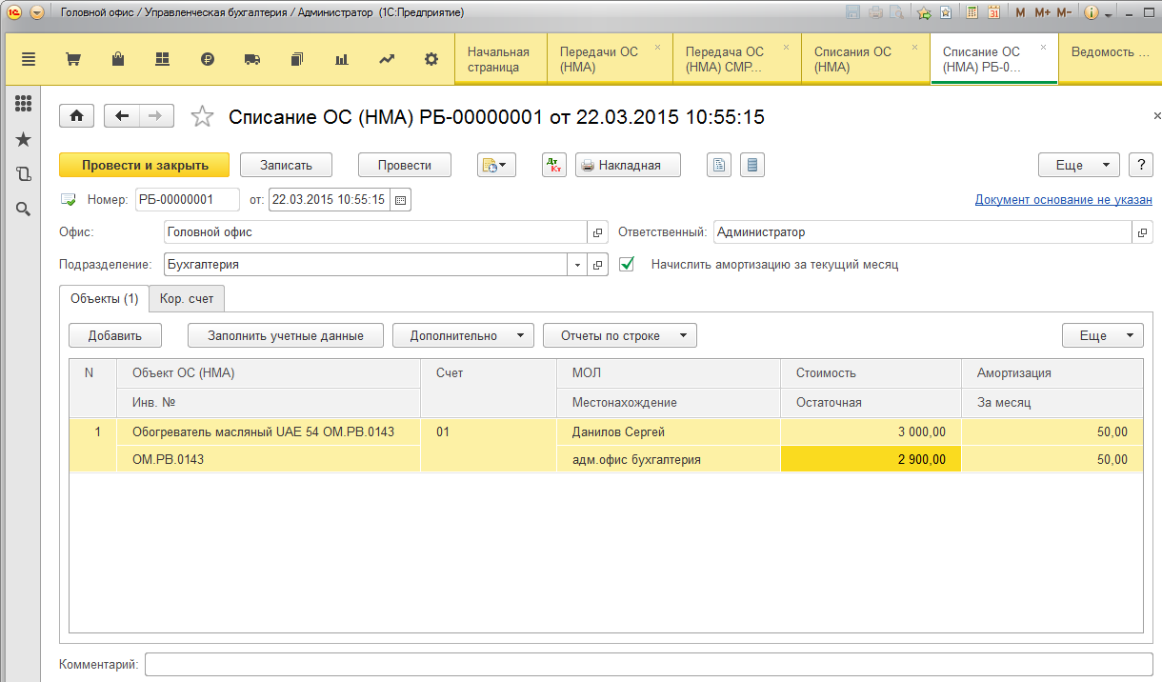Open the ruble money section
Viewport: 1162px width, 682px height.
(x=208, y=59)
